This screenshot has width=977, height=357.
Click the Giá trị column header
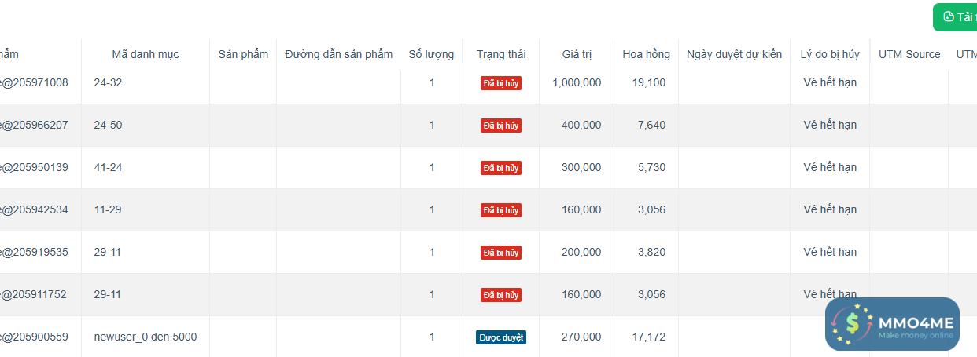point(577,54)
